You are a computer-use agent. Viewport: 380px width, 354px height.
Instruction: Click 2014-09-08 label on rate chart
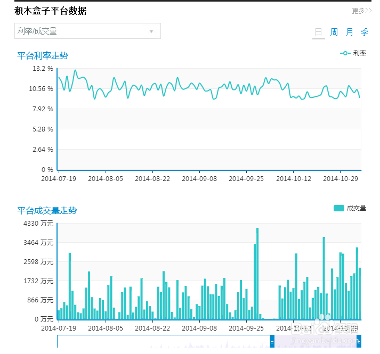pyautogui.click(x=199, y=179)
